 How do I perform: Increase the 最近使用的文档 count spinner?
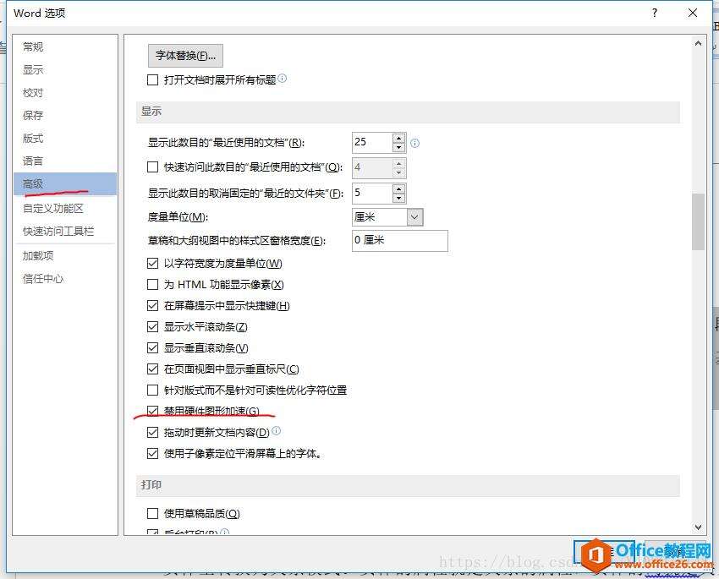pyautogui.click(x=399, y=138)
